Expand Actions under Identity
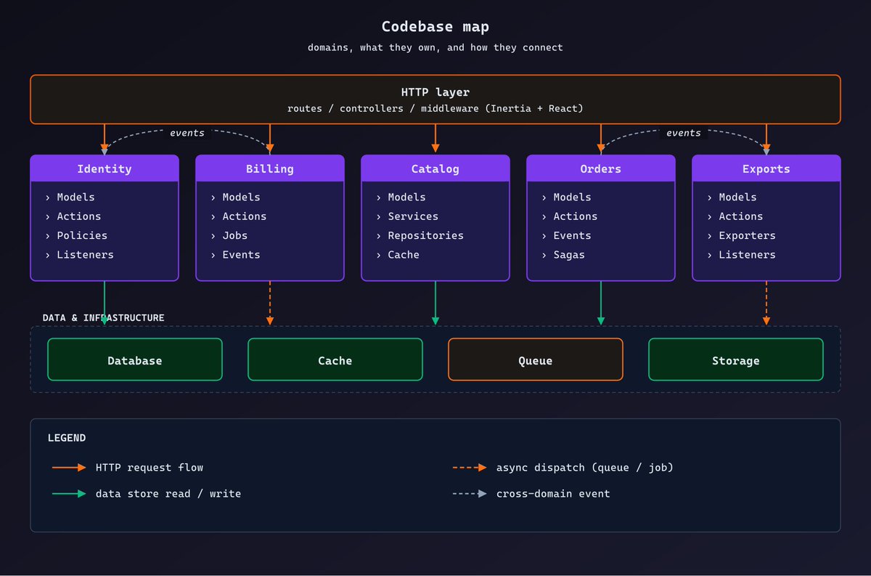871x576 pixels. click(x=73, y=216)
